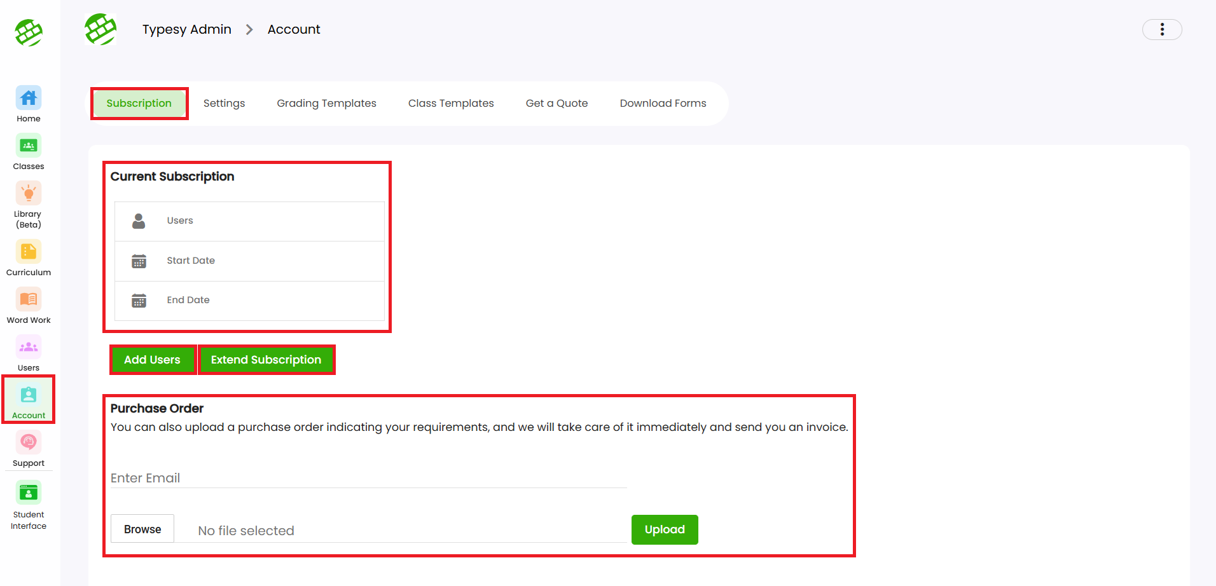Viewport: 1216px width, 586px height.
Task: Click the Typesy logo beside Typesy Admin
Action: pyautogui.click(x=100, y=29)
